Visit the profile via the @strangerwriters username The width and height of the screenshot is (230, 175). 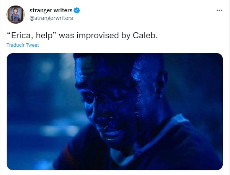pos(51,18)
